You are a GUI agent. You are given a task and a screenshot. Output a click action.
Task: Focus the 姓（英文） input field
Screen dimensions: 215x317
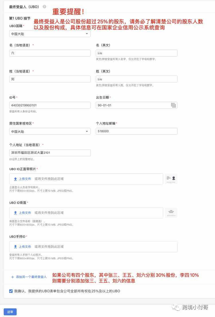coord(136,79)
